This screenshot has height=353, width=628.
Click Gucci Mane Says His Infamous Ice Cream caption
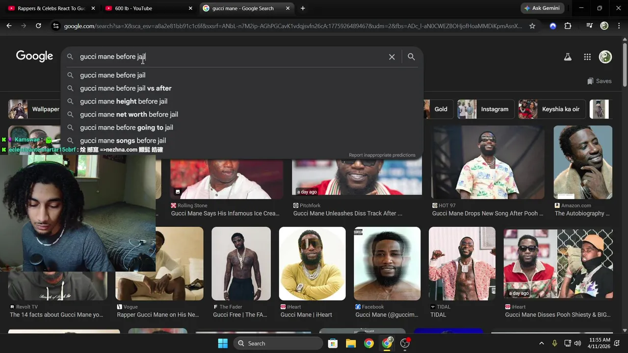point(225,213)
